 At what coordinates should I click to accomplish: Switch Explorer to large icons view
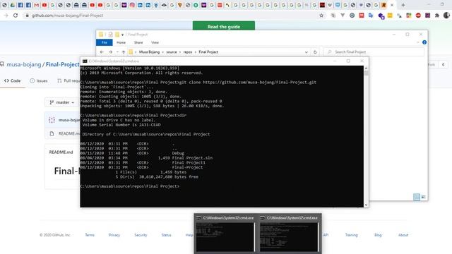(423, 197)
